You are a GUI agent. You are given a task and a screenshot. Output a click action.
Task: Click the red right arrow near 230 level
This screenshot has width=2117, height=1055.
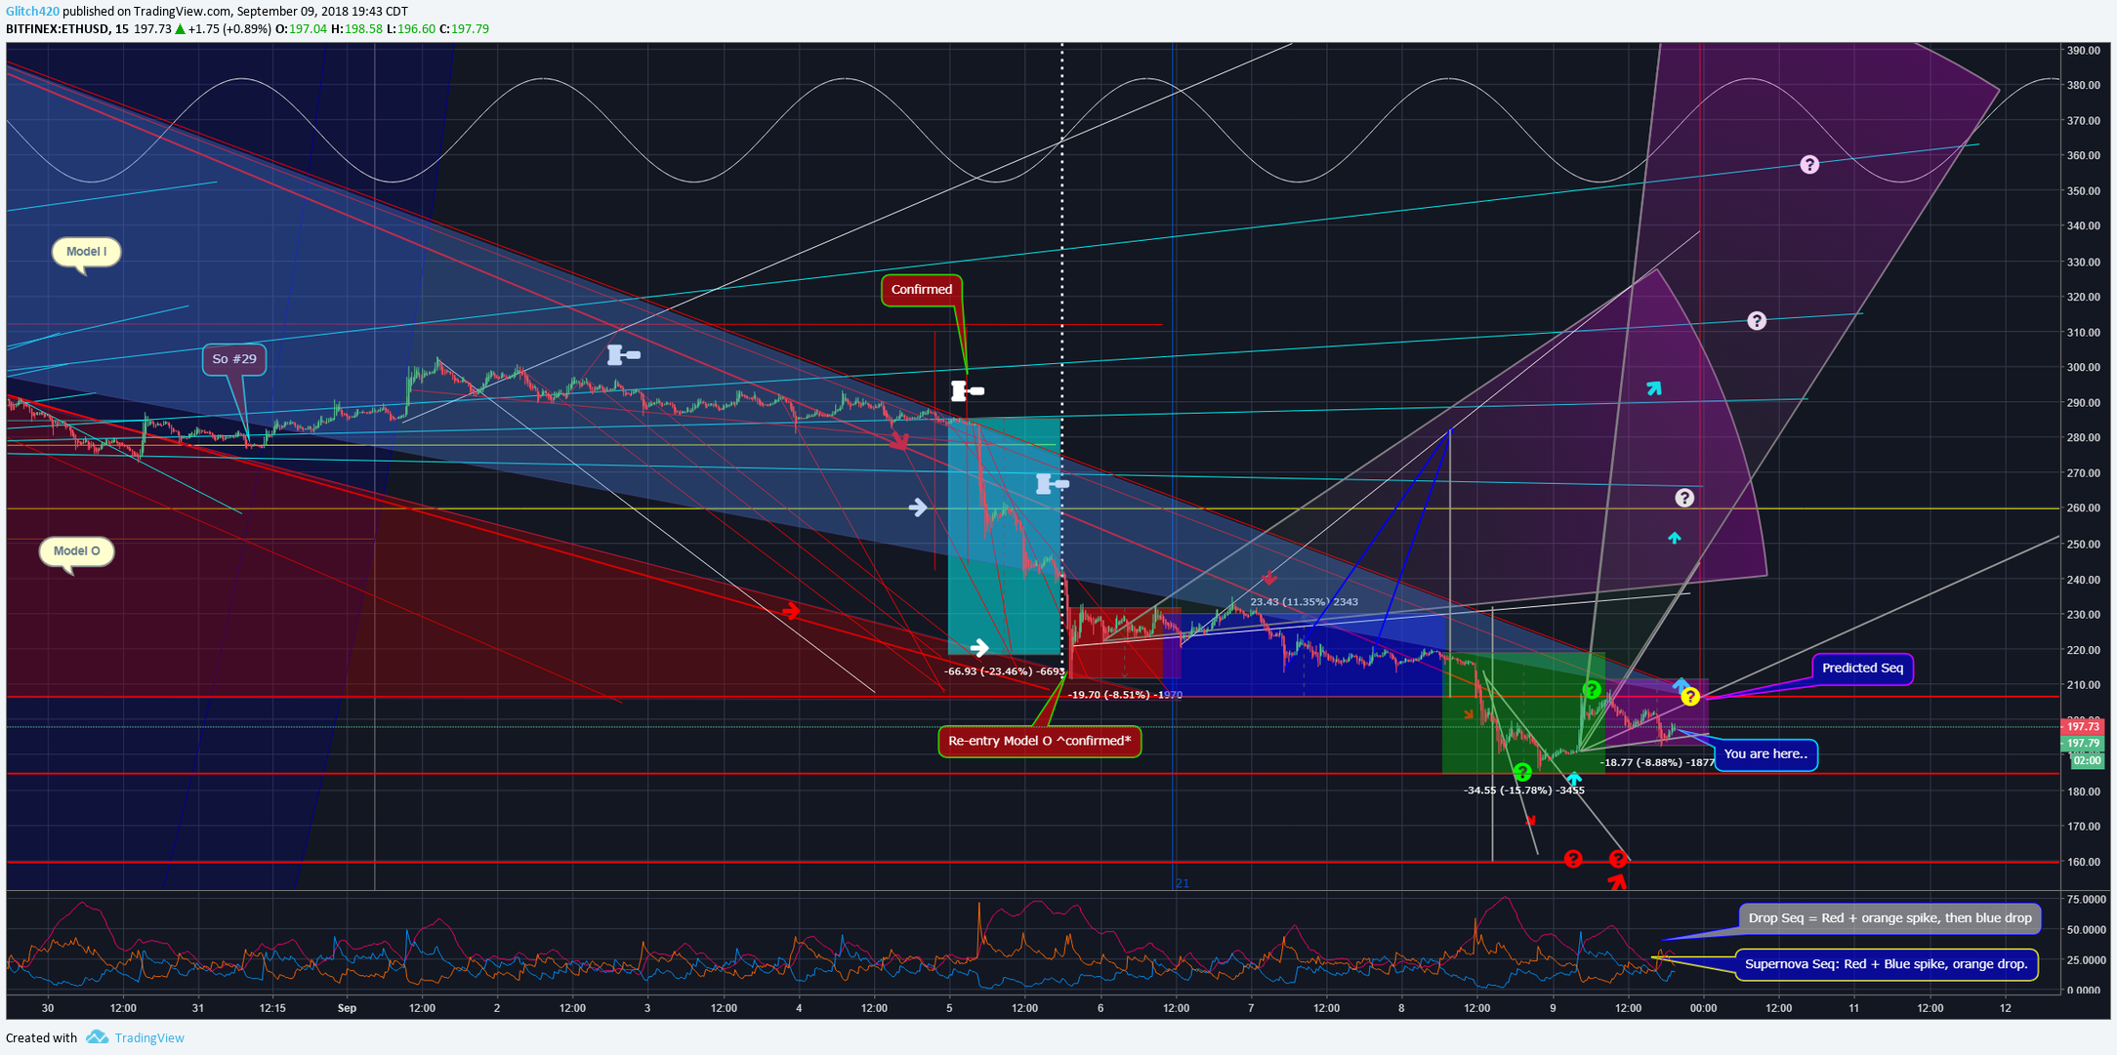[791, 611]
